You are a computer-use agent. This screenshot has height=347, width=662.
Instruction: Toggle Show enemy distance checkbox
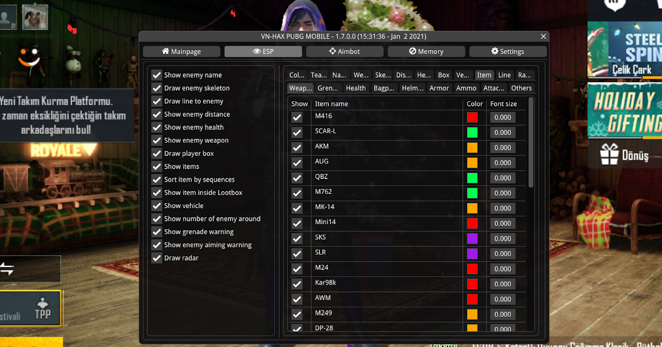[x=157, y=114]
